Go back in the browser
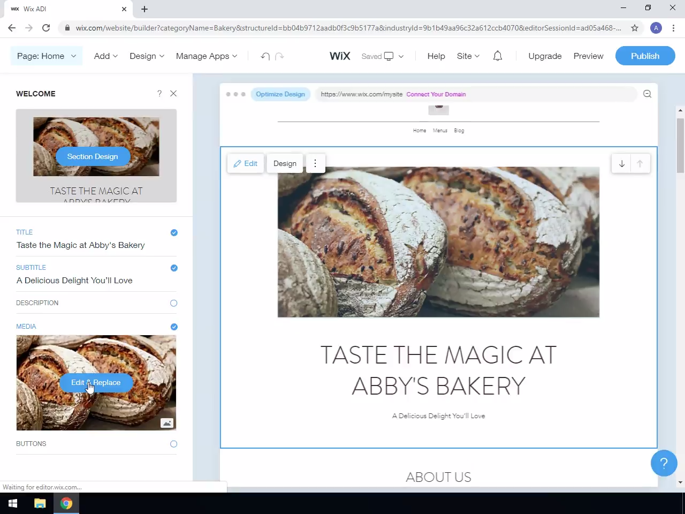685x514 pixels. [x=12, y=28]
